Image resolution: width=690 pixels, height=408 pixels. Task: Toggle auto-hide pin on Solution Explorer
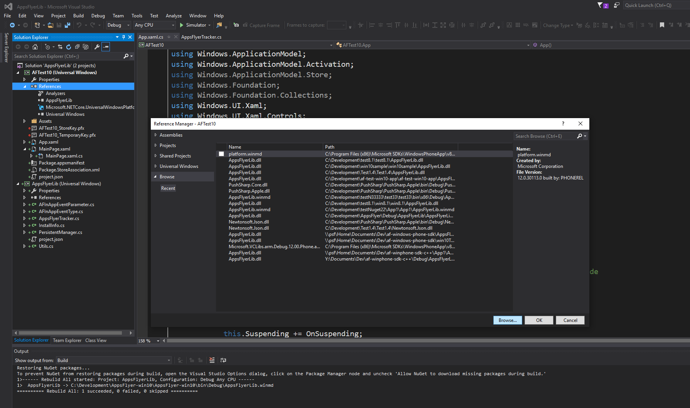[123, 37]
